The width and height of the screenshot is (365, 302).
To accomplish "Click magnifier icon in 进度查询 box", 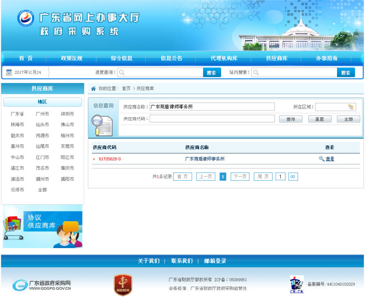I will coord(122,73).
